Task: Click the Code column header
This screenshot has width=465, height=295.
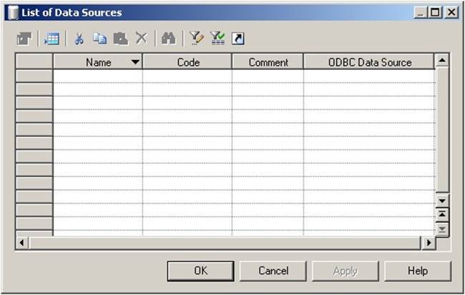Action: 187,62
